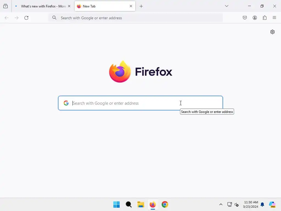The height and width of the screenshot is (211, 281).
Task: Open the notification bell
Action: 262,204
